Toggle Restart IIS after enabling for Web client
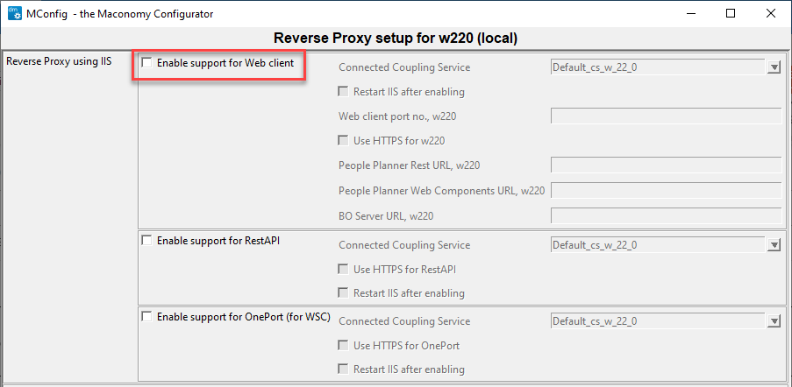 (344, 92)
